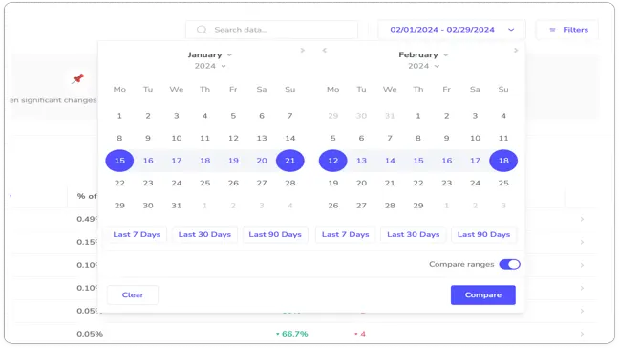Pick February 29 in calendar

418,206
